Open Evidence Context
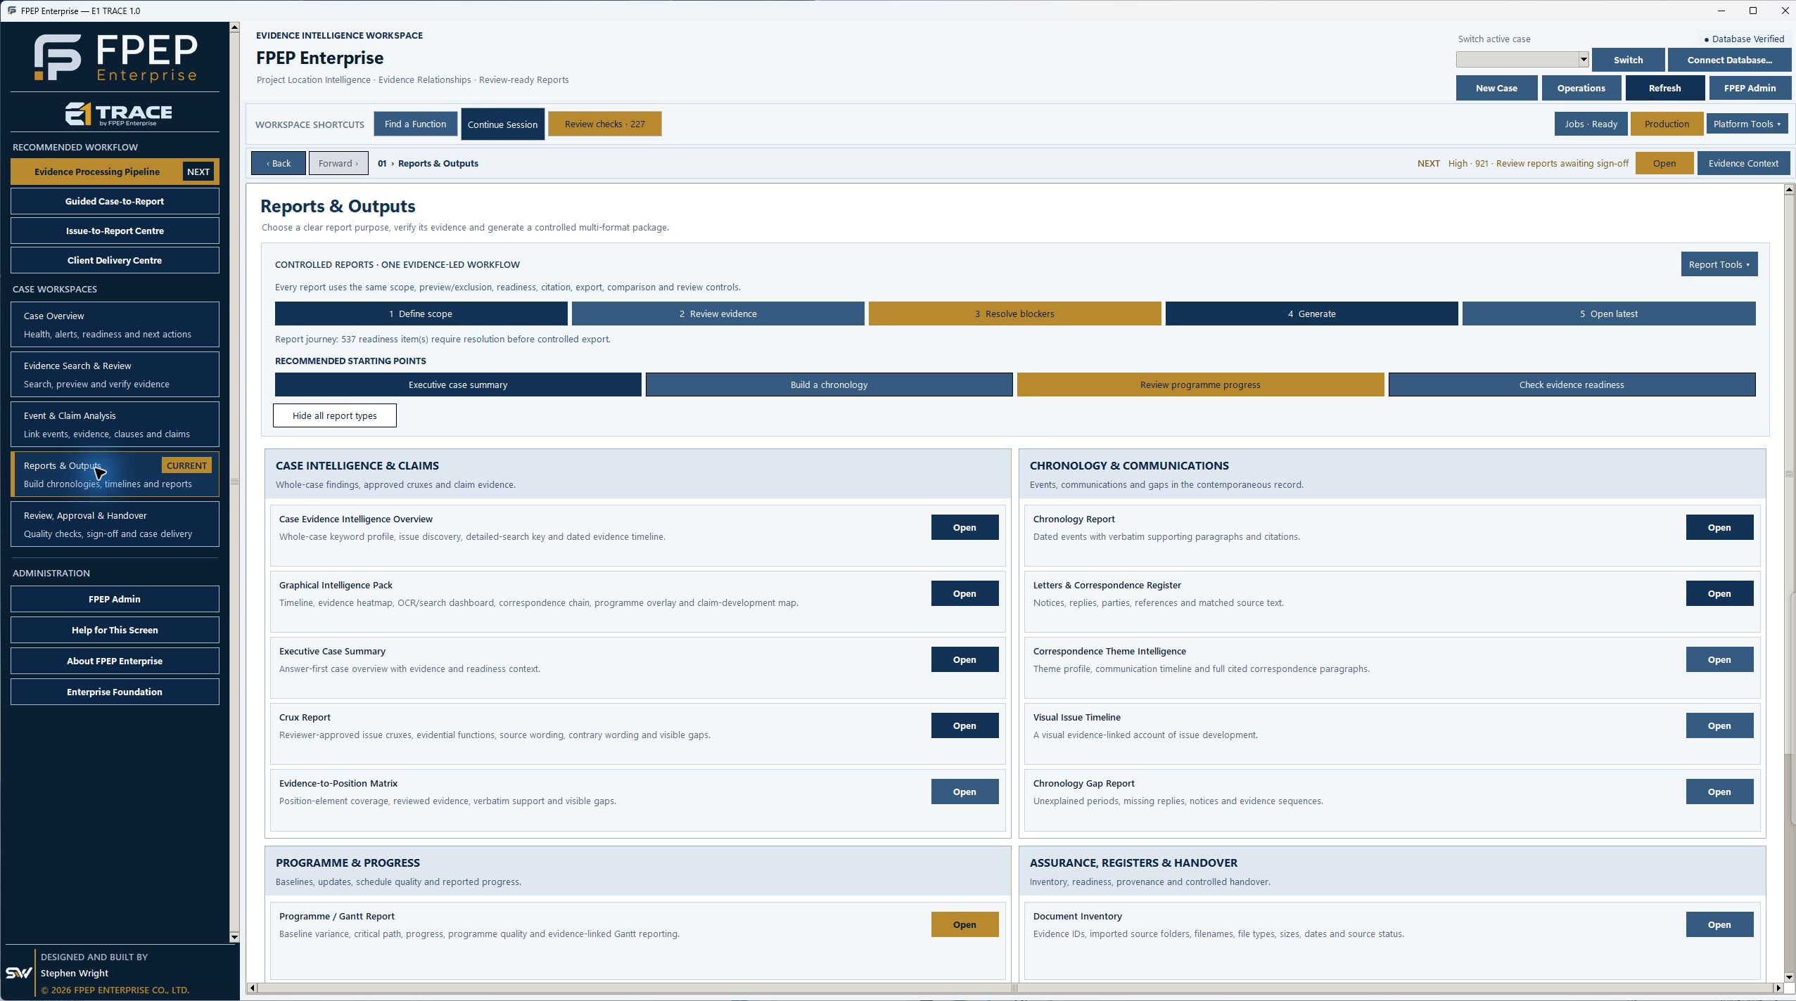The image size is (1796, 1001). (1743, 163)
